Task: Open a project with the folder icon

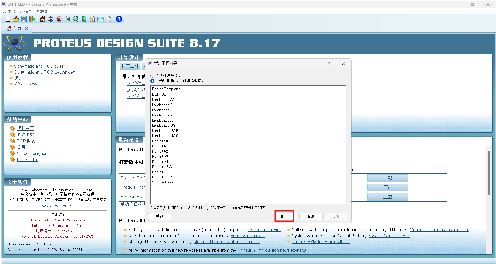Action: [16, 19]
